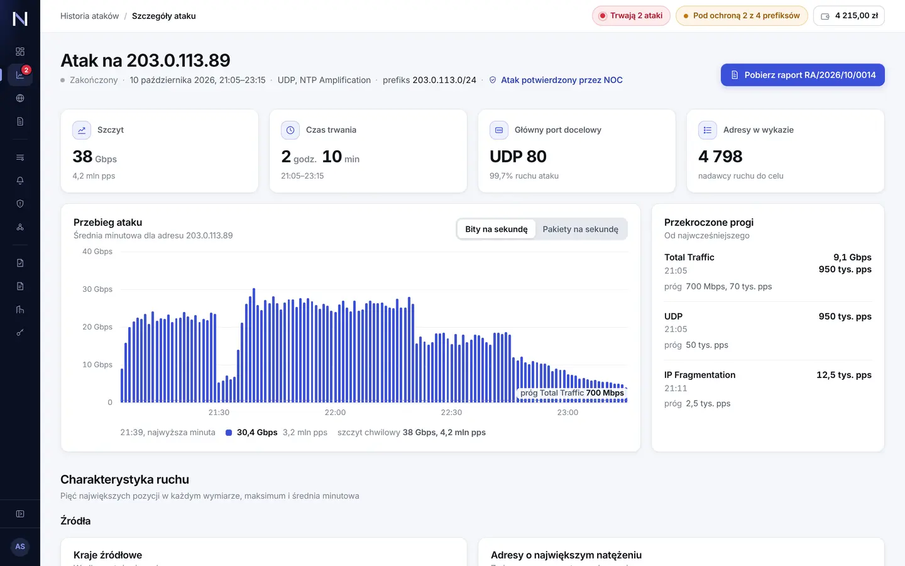The width and height of the screenshot is (905, 566).
Task: Open the Trwają 2 ataki status pill
Action: pos(631,16)
